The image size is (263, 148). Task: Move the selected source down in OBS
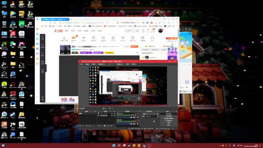pyautogui.click(x=111, y=126)
